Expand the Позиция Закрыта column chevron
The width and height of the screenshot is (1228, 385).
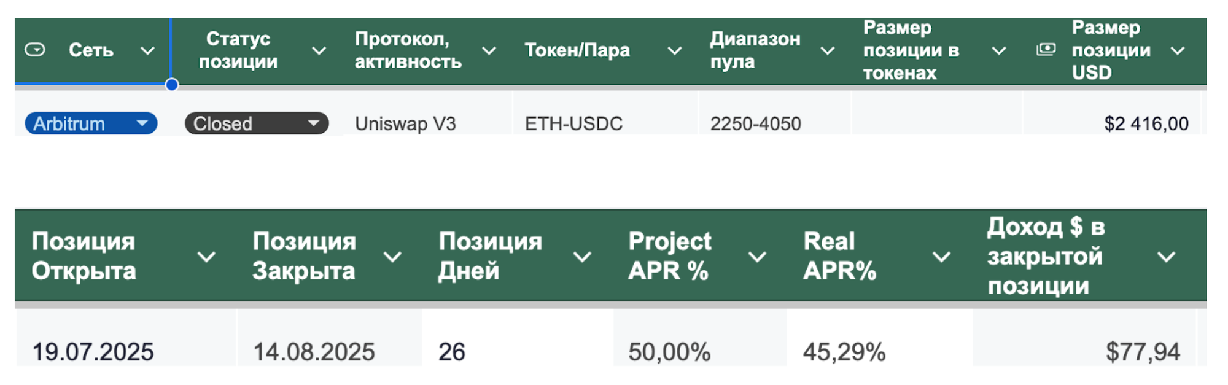(392, 257)
